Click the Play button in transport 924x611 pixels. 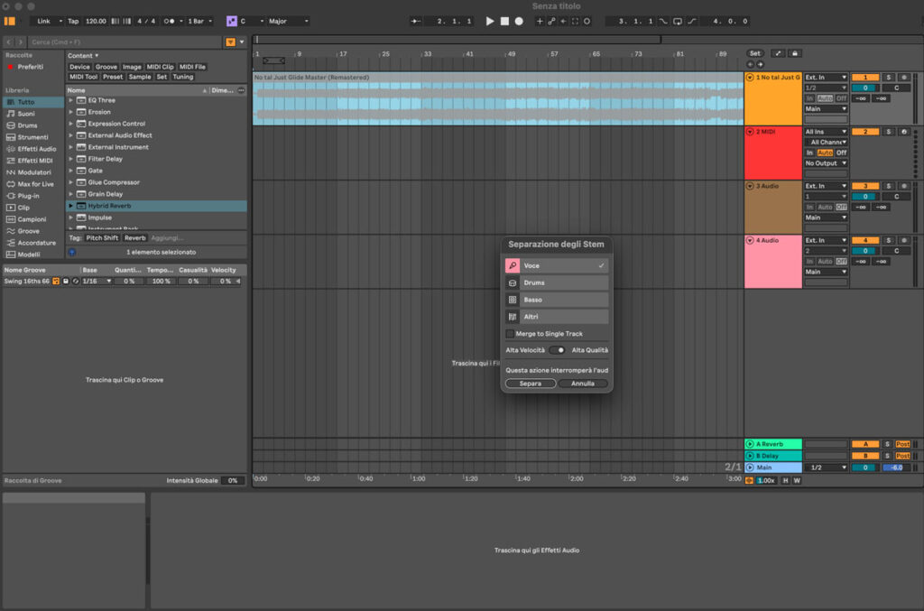coord(490,22)
